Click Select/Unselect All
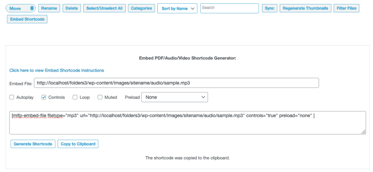Viewport: 373px width, 172px height. point(105,8)
